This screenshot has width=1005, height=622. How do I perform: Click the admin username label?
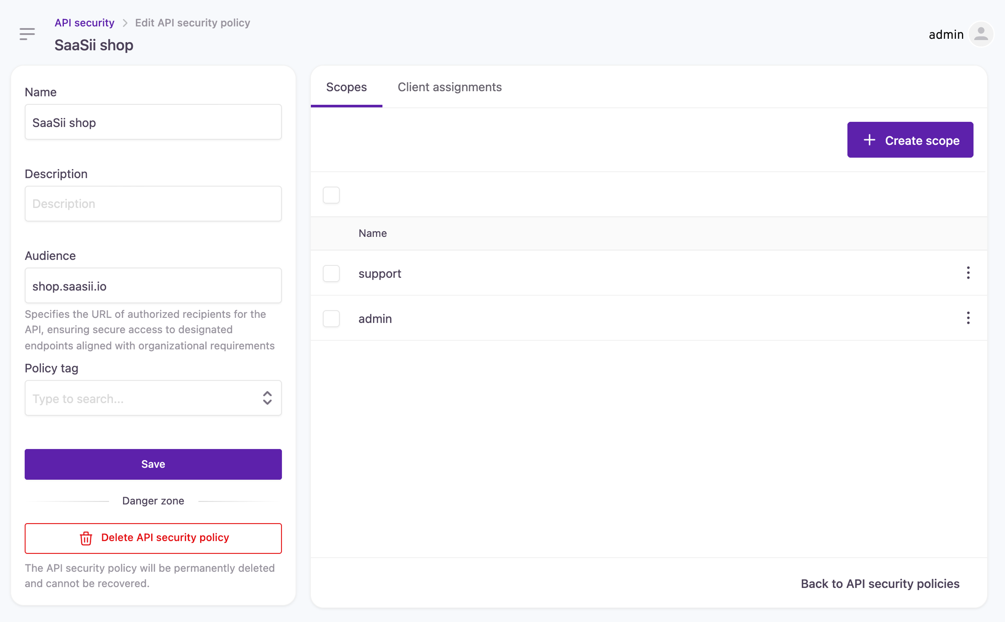(946, 35)
